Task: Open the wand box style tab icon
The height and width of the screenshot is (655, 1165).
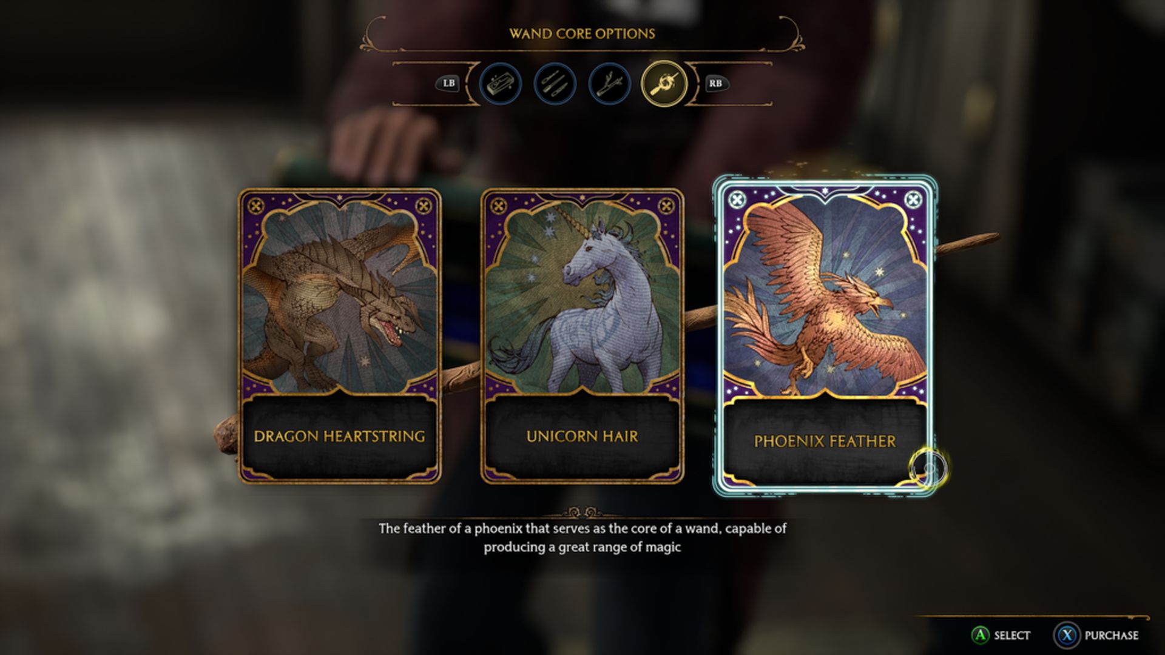Action: pos(500,84)
